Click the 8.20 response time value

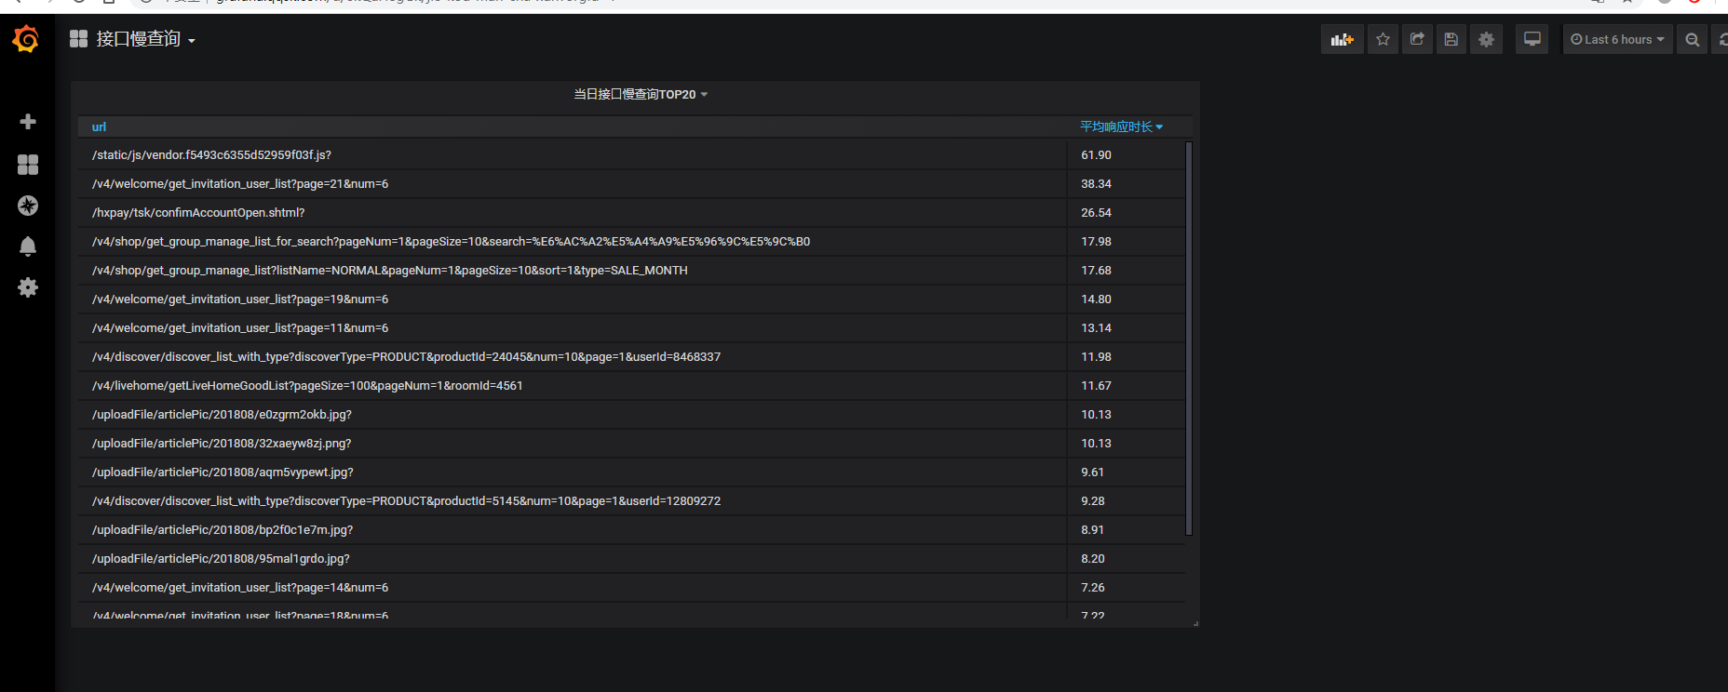pos(1092,558)
